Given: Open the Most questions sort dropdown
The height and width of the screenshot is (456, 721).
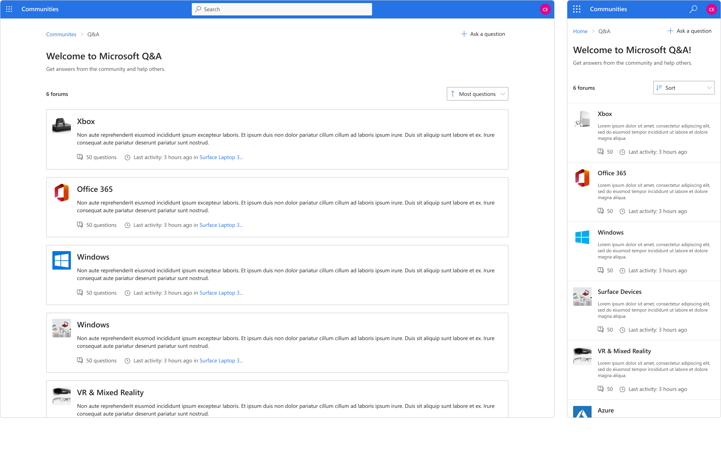Looking at the screenshot, I should (x=478, y=94).
